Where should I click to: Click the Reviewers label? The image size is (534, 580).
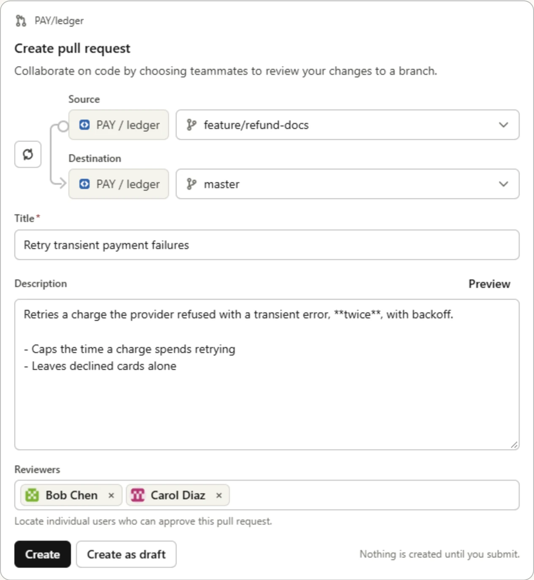pos(37,470)
